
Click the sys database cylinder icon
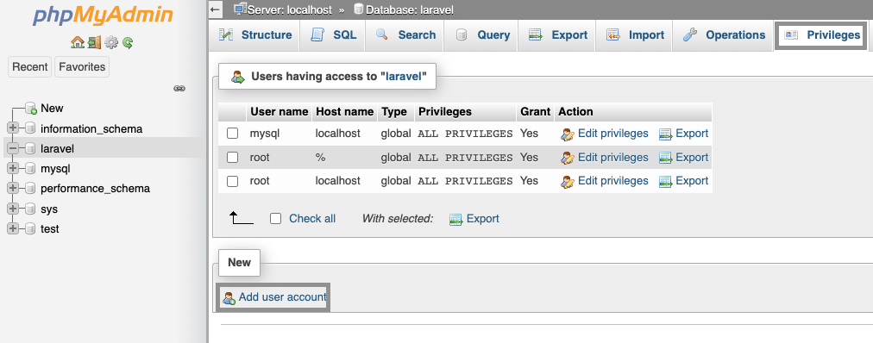(30, 209)
